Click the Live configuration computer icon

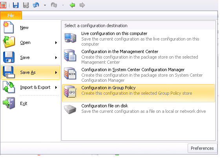70,38
